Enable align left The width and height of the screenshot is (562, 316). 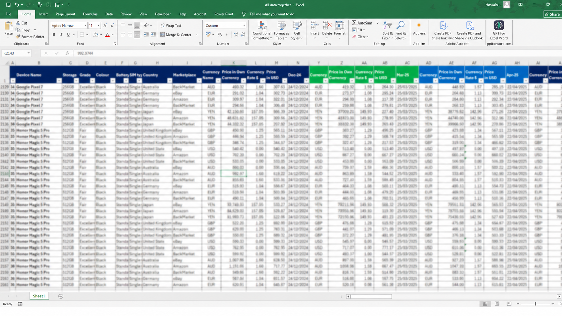pos(123,35)
